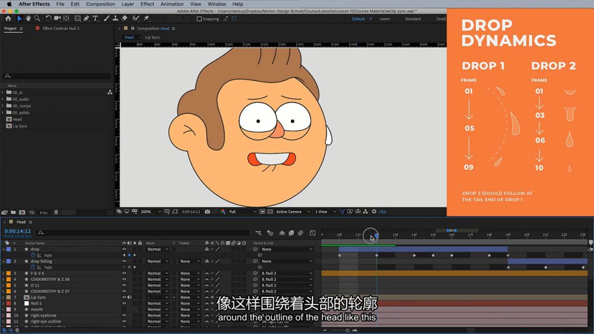The height and width of the screenshot is (334, 594).
Task: Open the Animation menu
Action: (x=172, y=4)
